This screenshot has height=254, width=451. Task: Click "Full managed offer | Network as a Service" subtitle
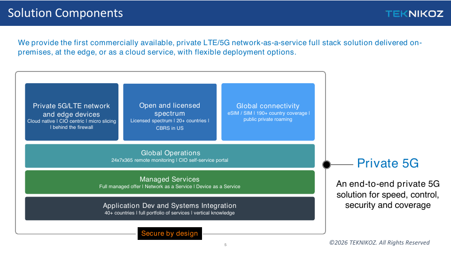[x=146, y=187]
